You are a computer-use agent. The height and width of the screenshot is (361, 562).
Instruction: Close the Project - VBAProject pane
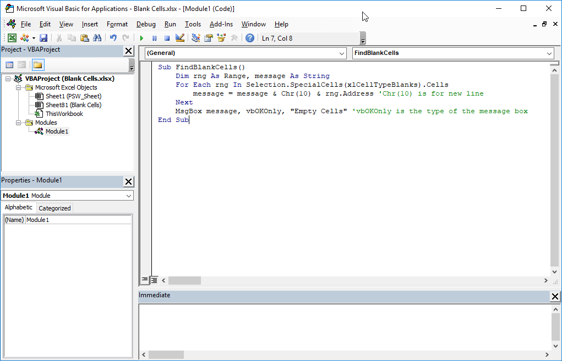[129, 51]
